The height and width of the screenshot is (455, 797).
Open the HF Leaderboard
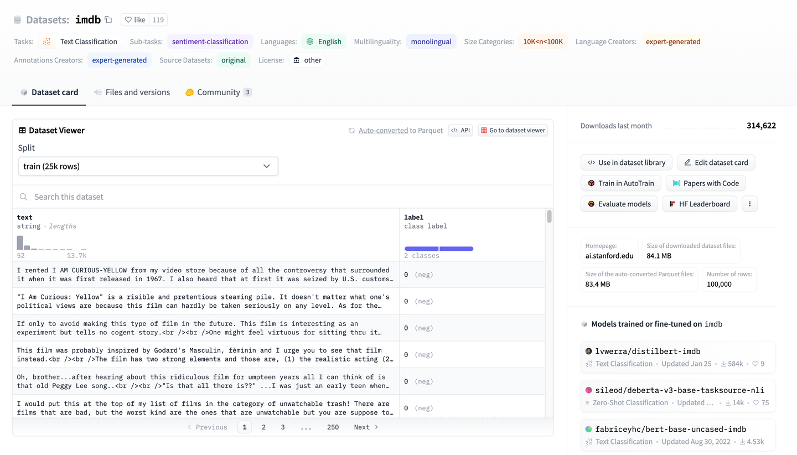coord(700,204)
